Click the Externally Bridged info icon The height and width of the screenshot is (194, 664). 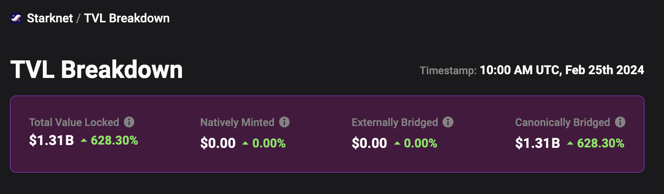(448, 122)
